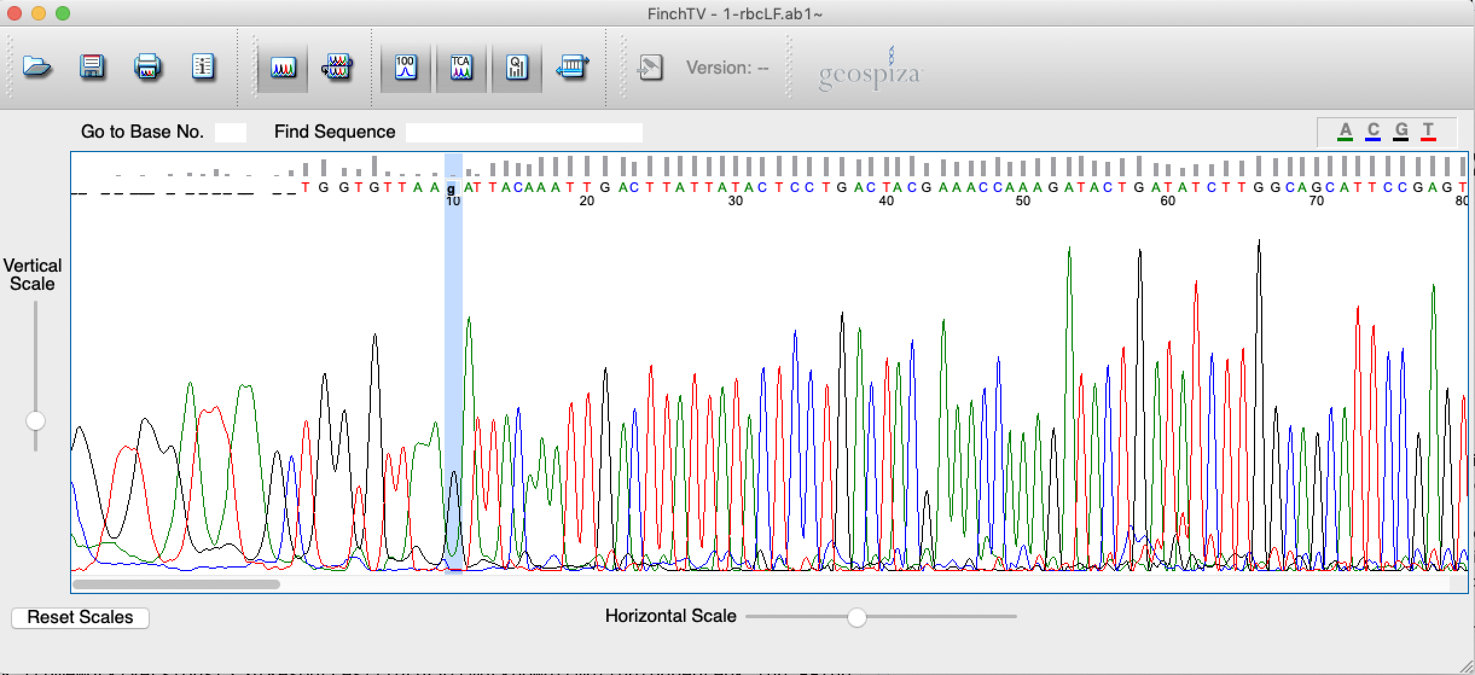This screenshot has height=675, width=1475.
Task: Toggle base calls display (TCA icon)
Action: coord(461,68)
